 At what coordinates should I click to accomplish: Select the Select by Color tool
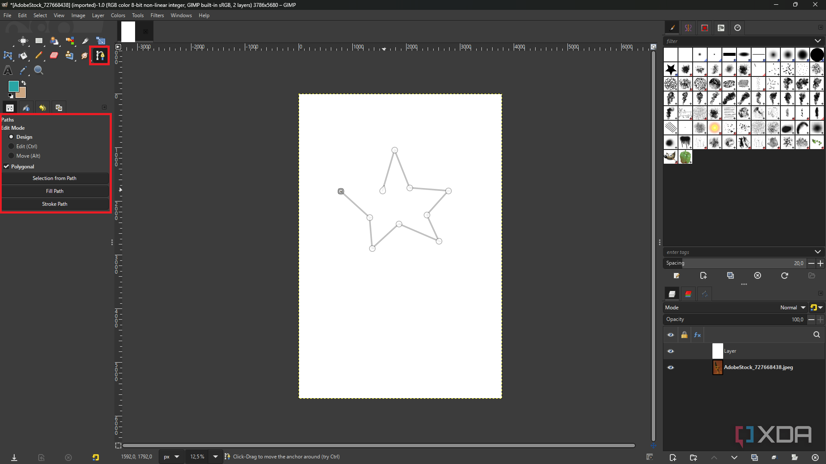[x=69, y=41]
